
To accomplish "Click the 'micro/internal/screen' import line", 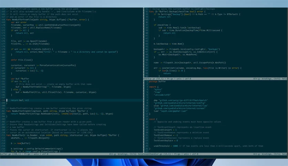I will [179, 108].
